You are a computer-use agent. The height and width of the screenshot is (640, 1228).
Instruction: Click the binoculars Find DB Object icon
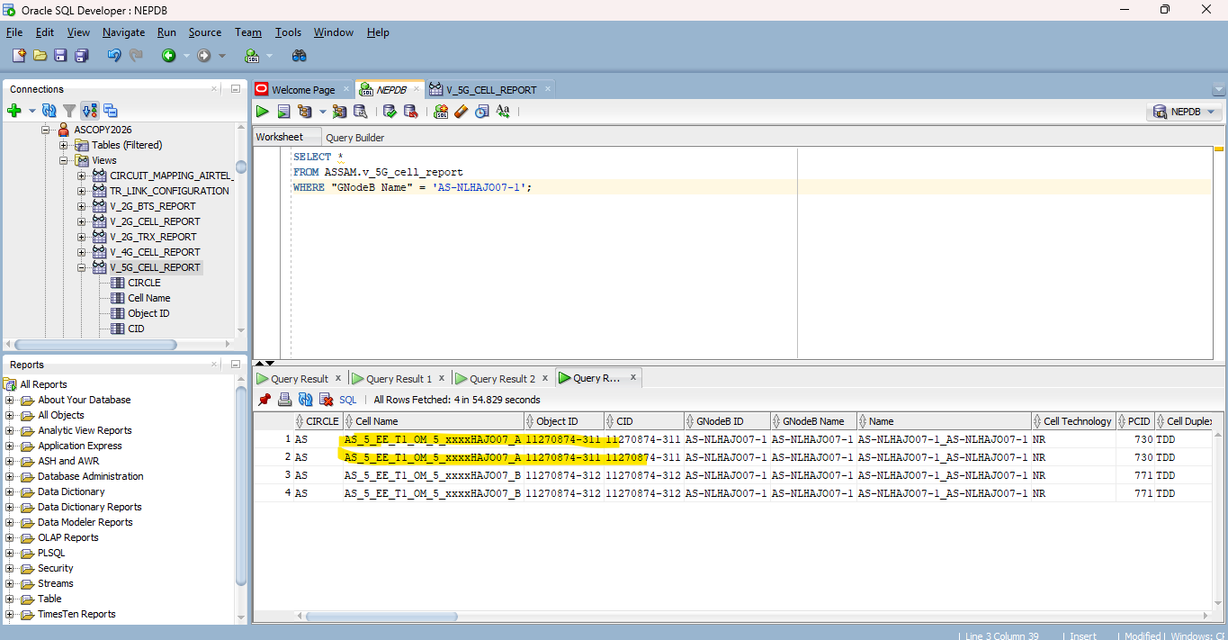point(300,56)
